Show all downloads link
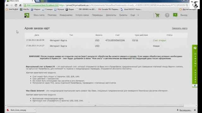 185,110
